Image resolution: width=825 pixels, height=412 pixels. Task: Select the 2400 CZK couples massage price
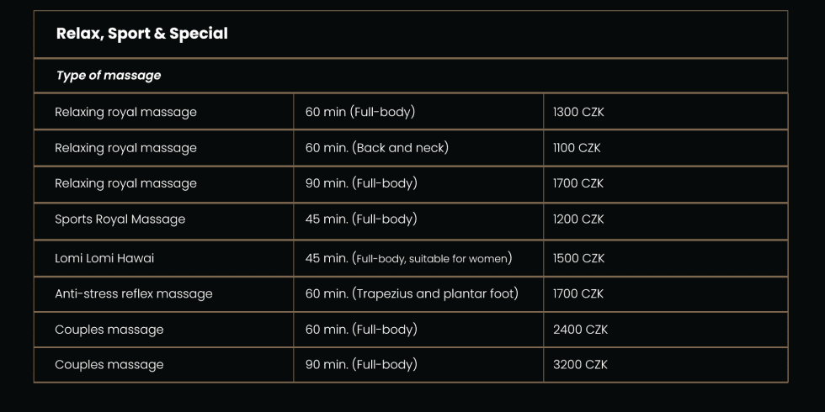point(580,330)
